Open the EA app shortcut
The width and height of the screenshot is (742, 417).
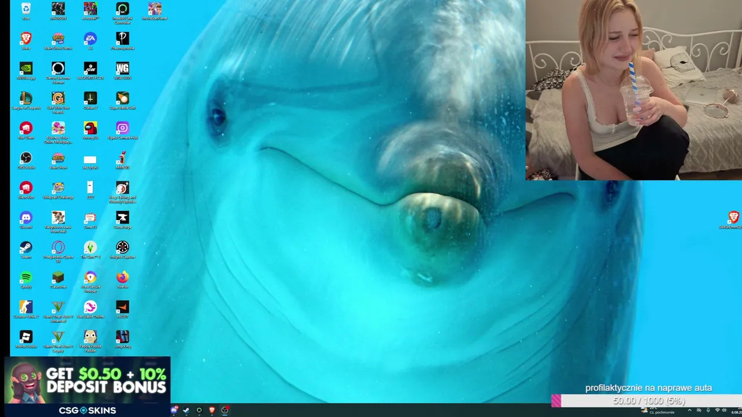[90, 41]
